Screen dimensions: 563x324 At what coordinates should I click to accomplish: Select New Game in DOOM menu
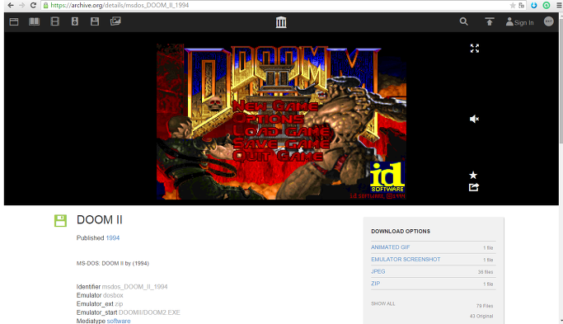pyautogui.click(x=275, y=106)
